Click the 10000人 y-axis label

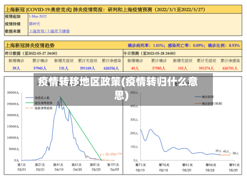[x=13, y=137]
